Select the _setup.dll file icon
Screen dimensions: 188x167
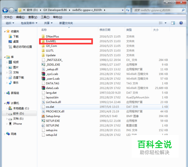[x=43, y=69]
